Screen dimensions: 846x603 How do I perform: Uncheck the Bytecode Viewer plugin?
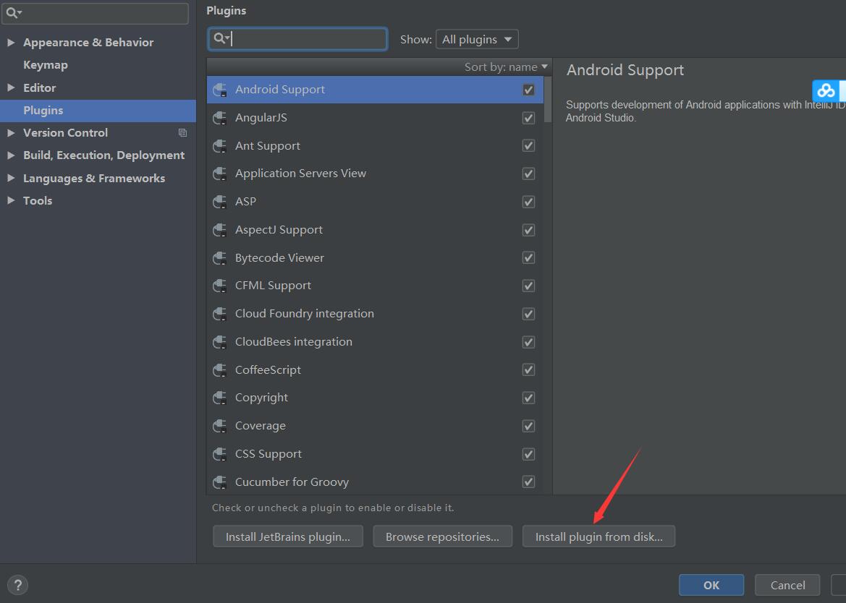[x=529, y=257]
